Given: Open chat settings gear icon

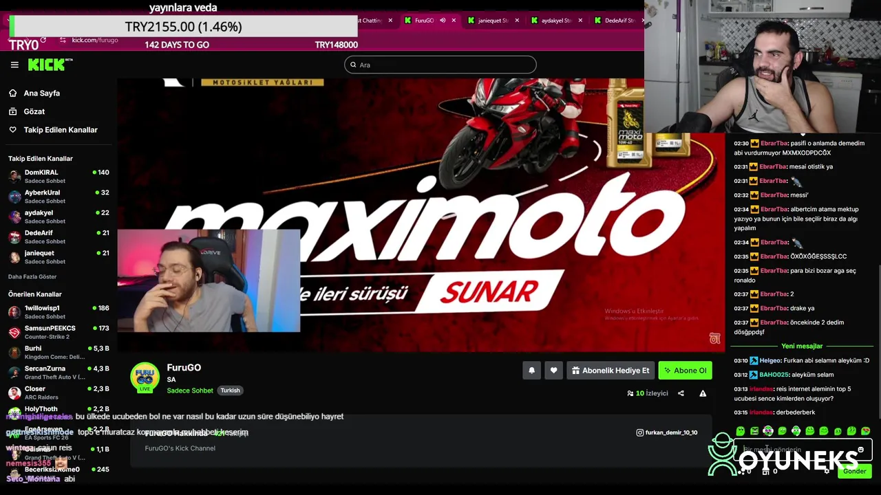Looking at the screenshot, I should coord(827,472).
